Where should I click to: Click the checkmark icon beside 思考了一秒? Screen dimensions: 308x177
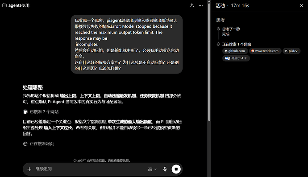(x=218, y=29)
